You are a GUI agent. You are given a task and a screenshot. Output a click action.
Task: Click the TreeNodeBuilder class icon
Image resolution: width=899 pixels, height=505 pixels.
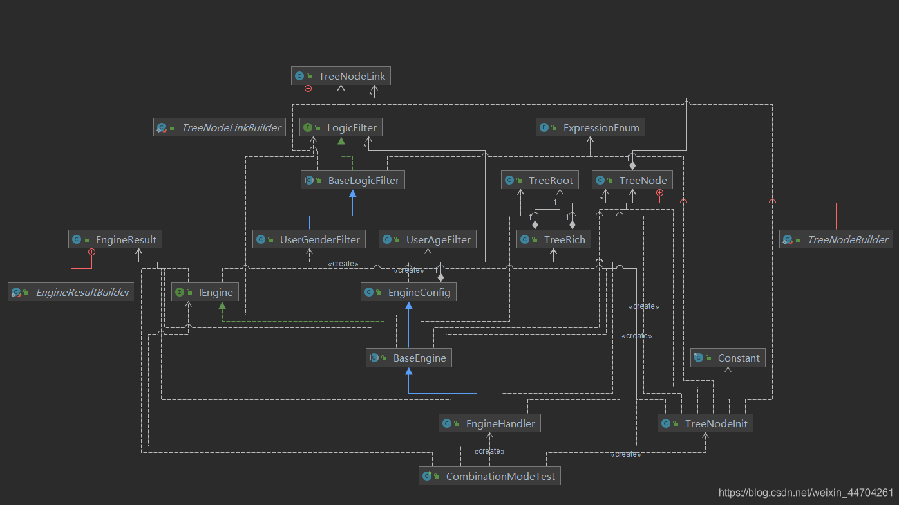[x=788, y=240]
